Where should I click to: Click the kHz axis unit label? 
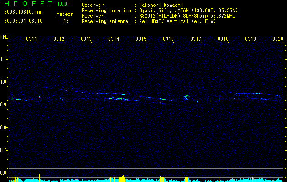pyautogui.click(x=4, y=37)
